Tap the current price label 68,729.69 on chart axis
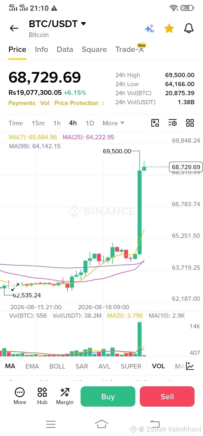Image resolution: width=203 pixels, height=436 pixels. 186,167
